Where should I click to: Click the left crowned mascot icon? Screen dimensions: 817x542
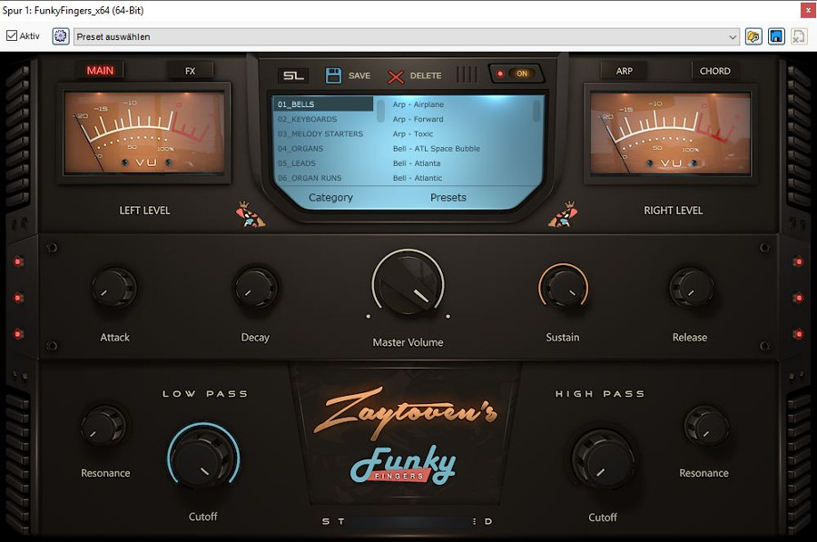250,213
